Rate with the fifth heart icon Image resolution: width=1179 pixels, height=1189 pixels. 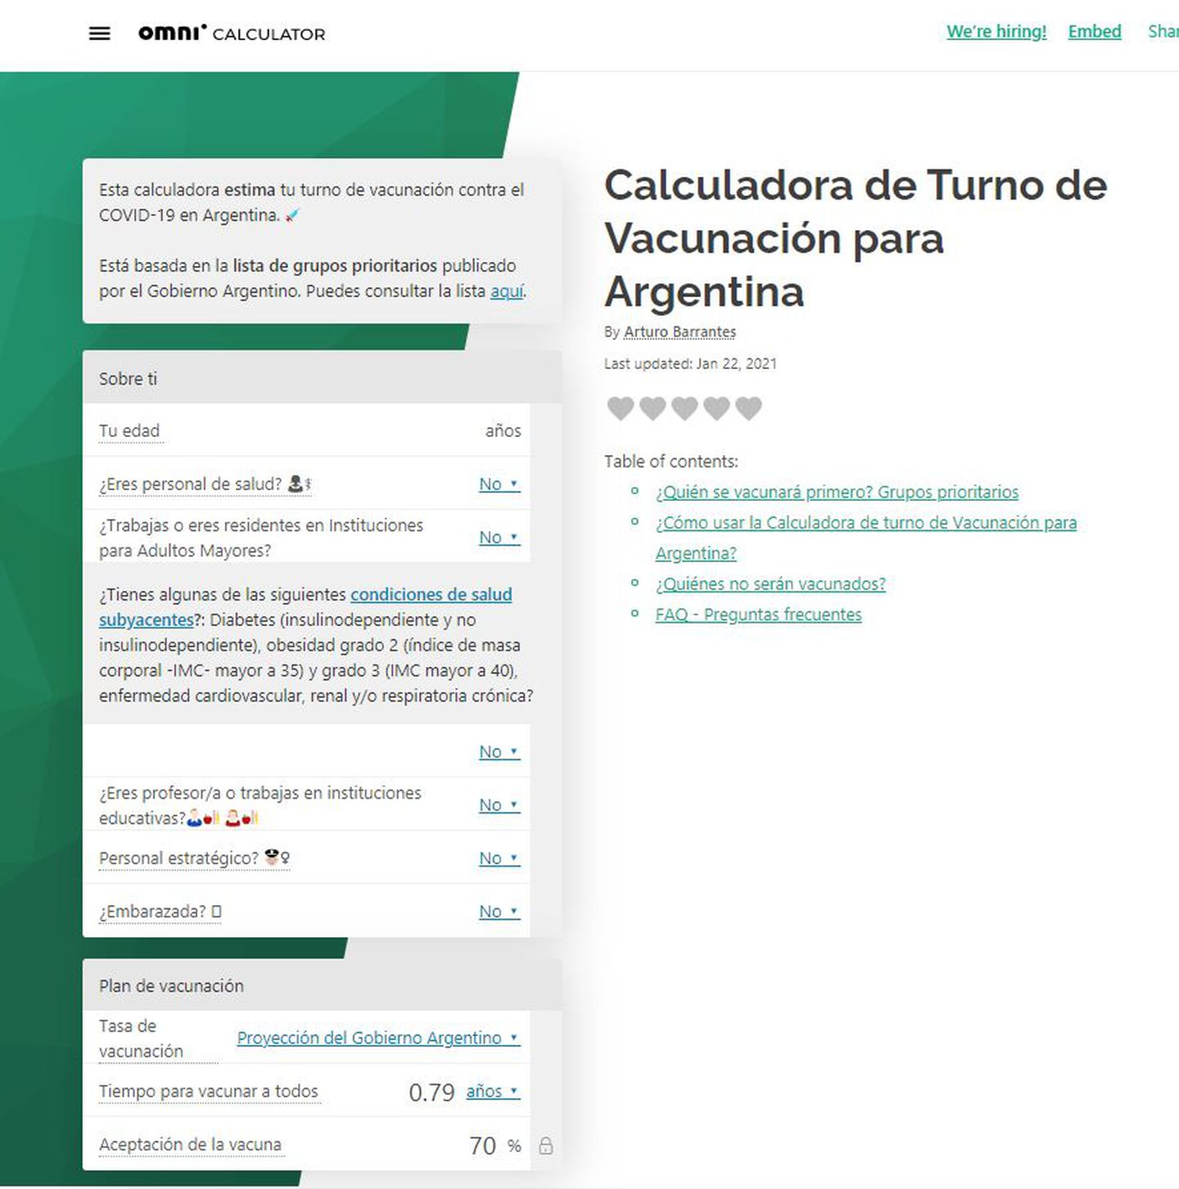click(748, 408)
